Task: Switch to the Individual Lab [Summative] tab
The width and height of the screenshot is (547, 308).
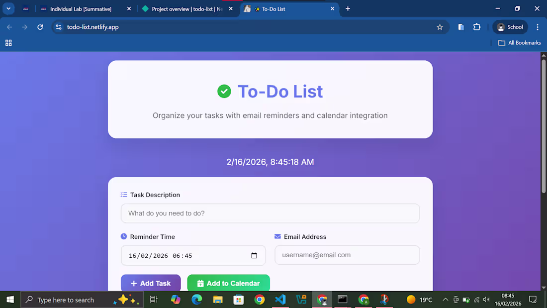Action: pos(81,9)
